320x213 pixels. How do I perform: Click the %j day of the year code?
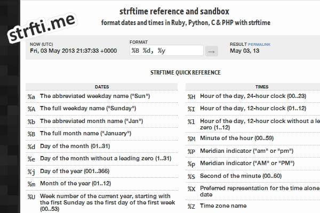point(31,171)
